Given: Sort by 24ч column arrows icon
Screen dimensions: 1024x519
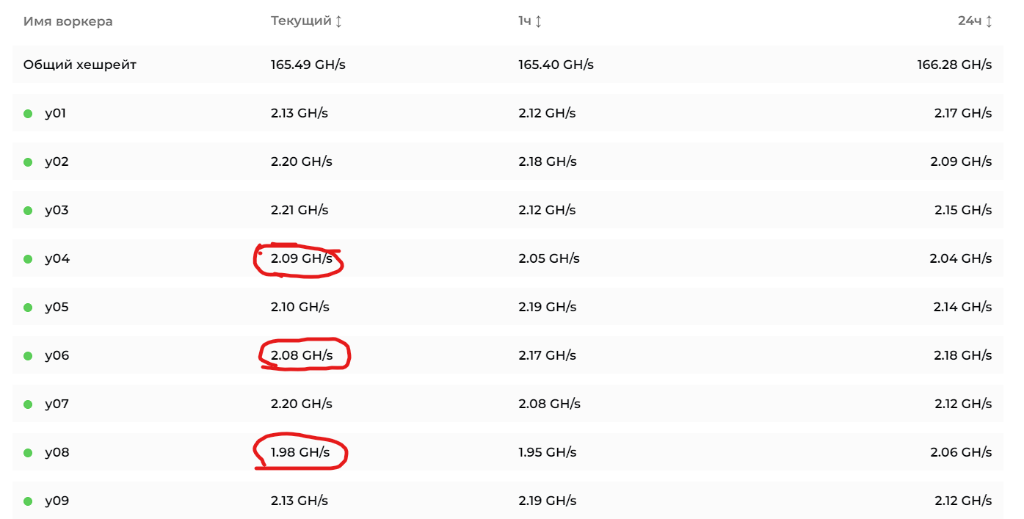Looking at the screenshot, I should 989,21.
